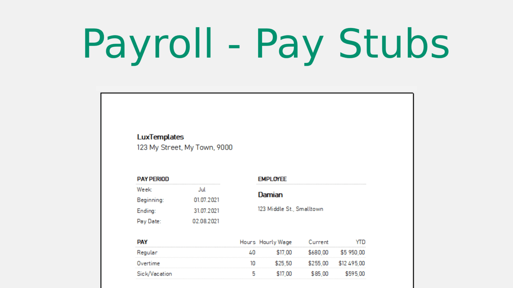Click the employee address 123 Middle St.
The height and width of the screenshot is (288, 513).
point(290,209)
